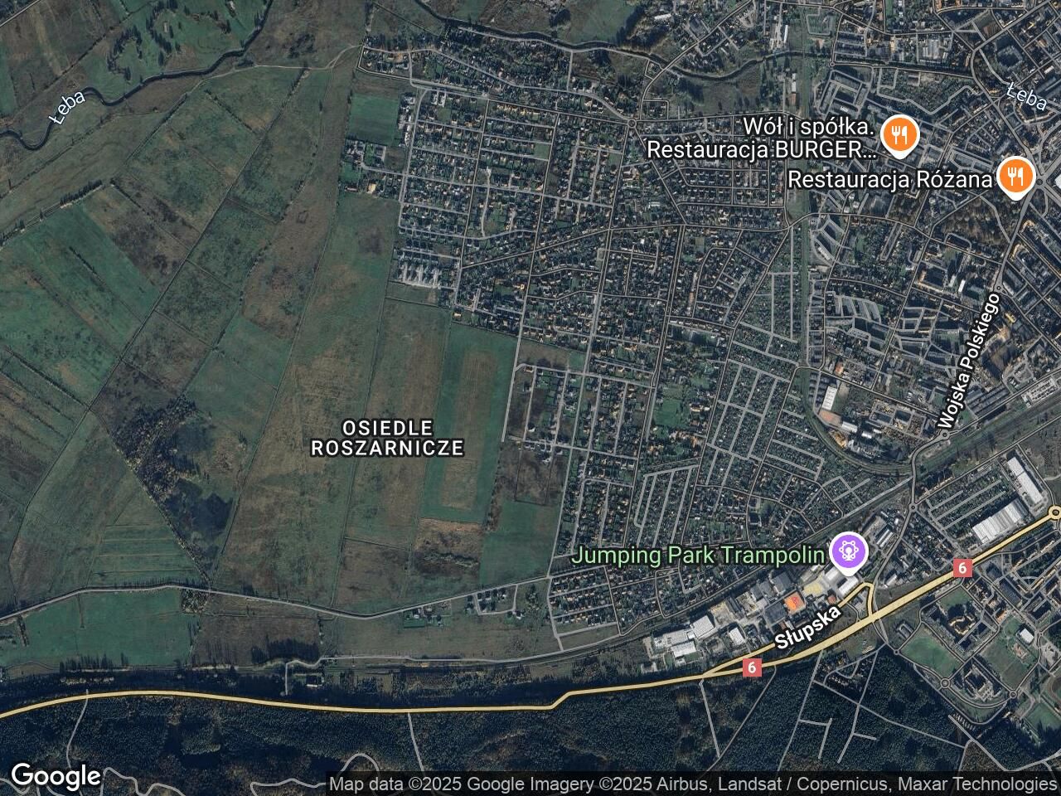Click the route 6 shield beside Jumping Park
This screenshot has height=796, width=1061.
coord(962,568)
